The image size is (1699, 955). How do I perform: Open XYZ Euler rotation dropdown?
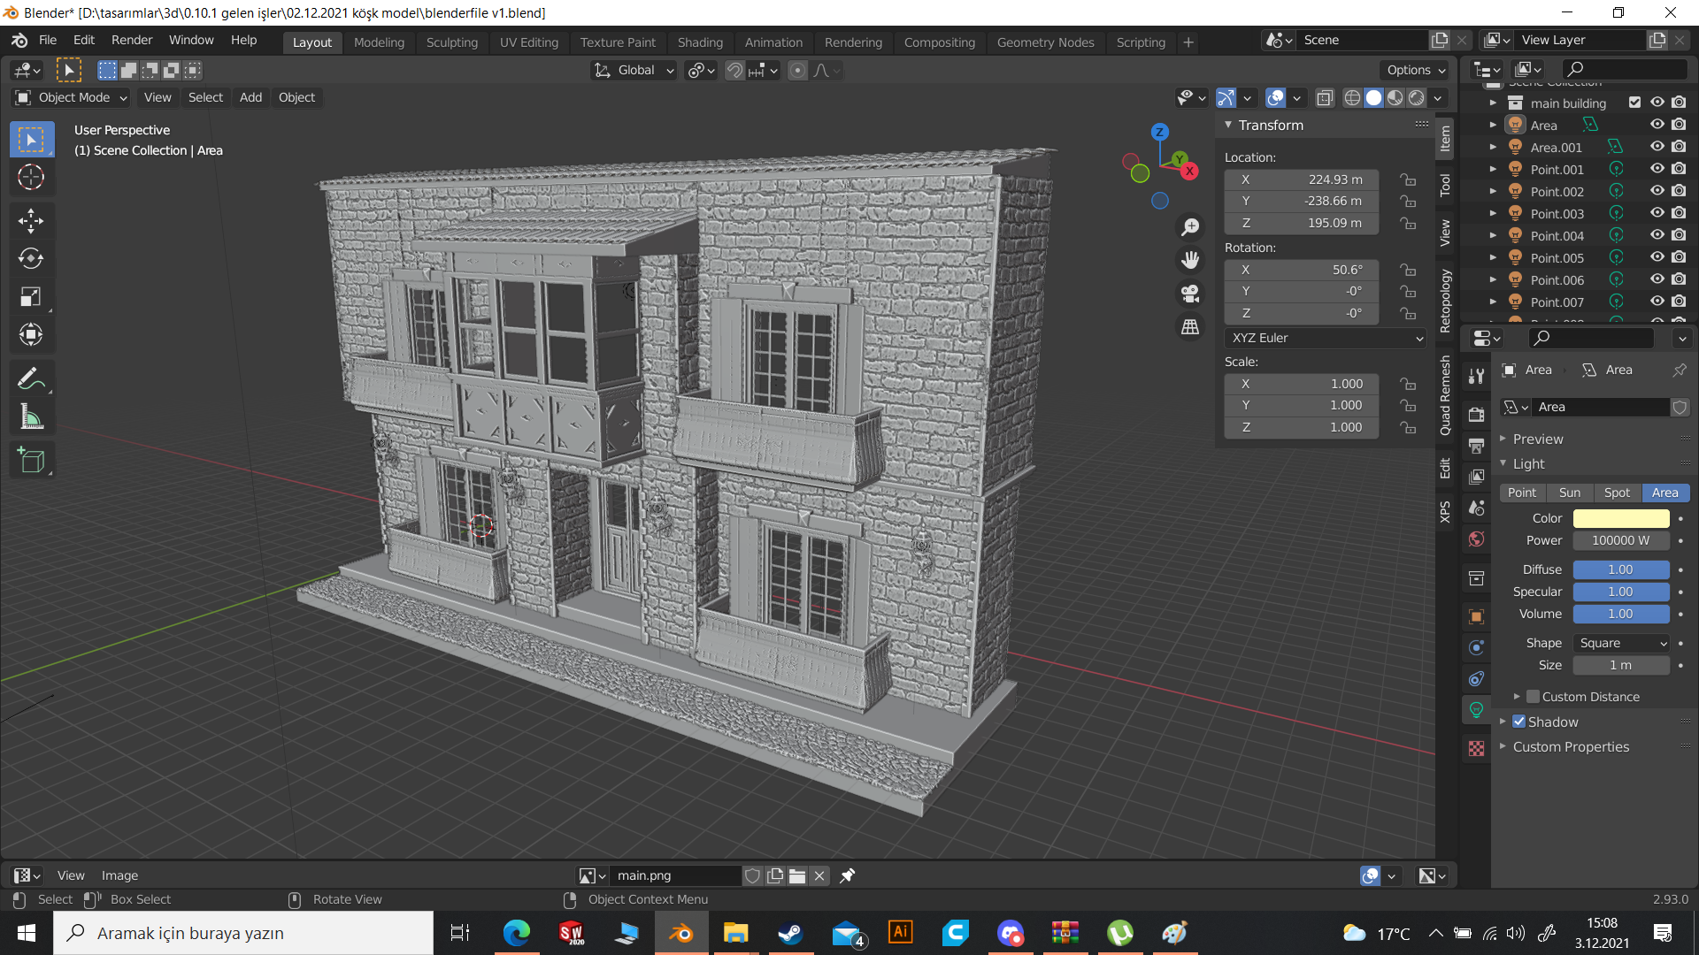tap(1325, 337)
